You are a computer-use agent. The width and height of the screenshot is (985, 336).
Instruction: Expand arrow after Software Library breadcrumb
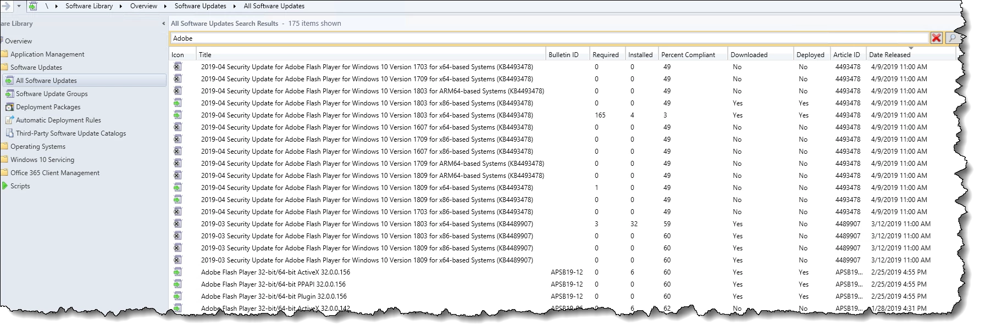pos(121,6)
